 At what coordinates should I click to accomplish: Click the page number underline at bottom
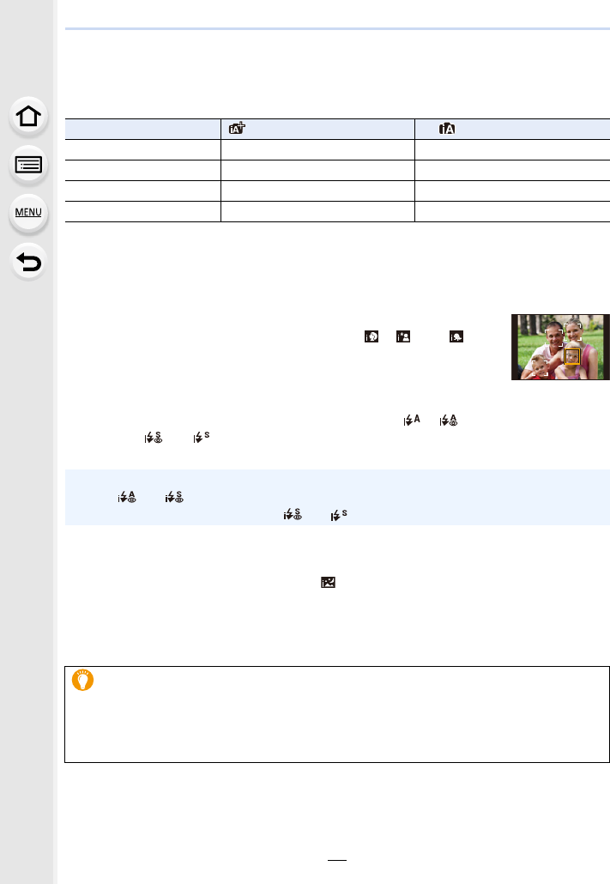click(x=337, y=860)
